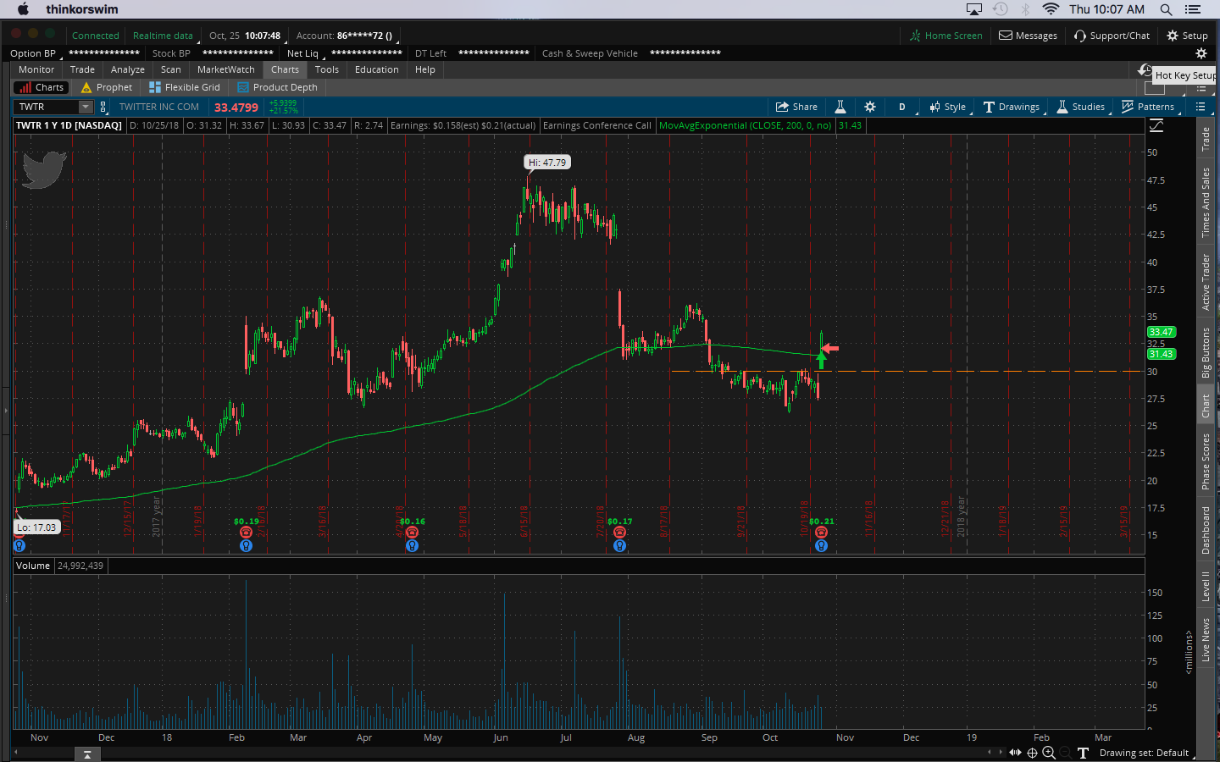Click the expand time axis arrows icon

pos(1015,753)
